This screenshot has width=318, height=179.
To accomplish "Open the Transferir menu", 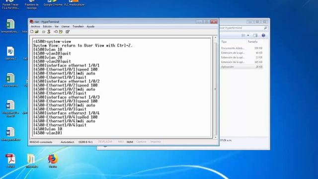I will click(x=78, y=26).
